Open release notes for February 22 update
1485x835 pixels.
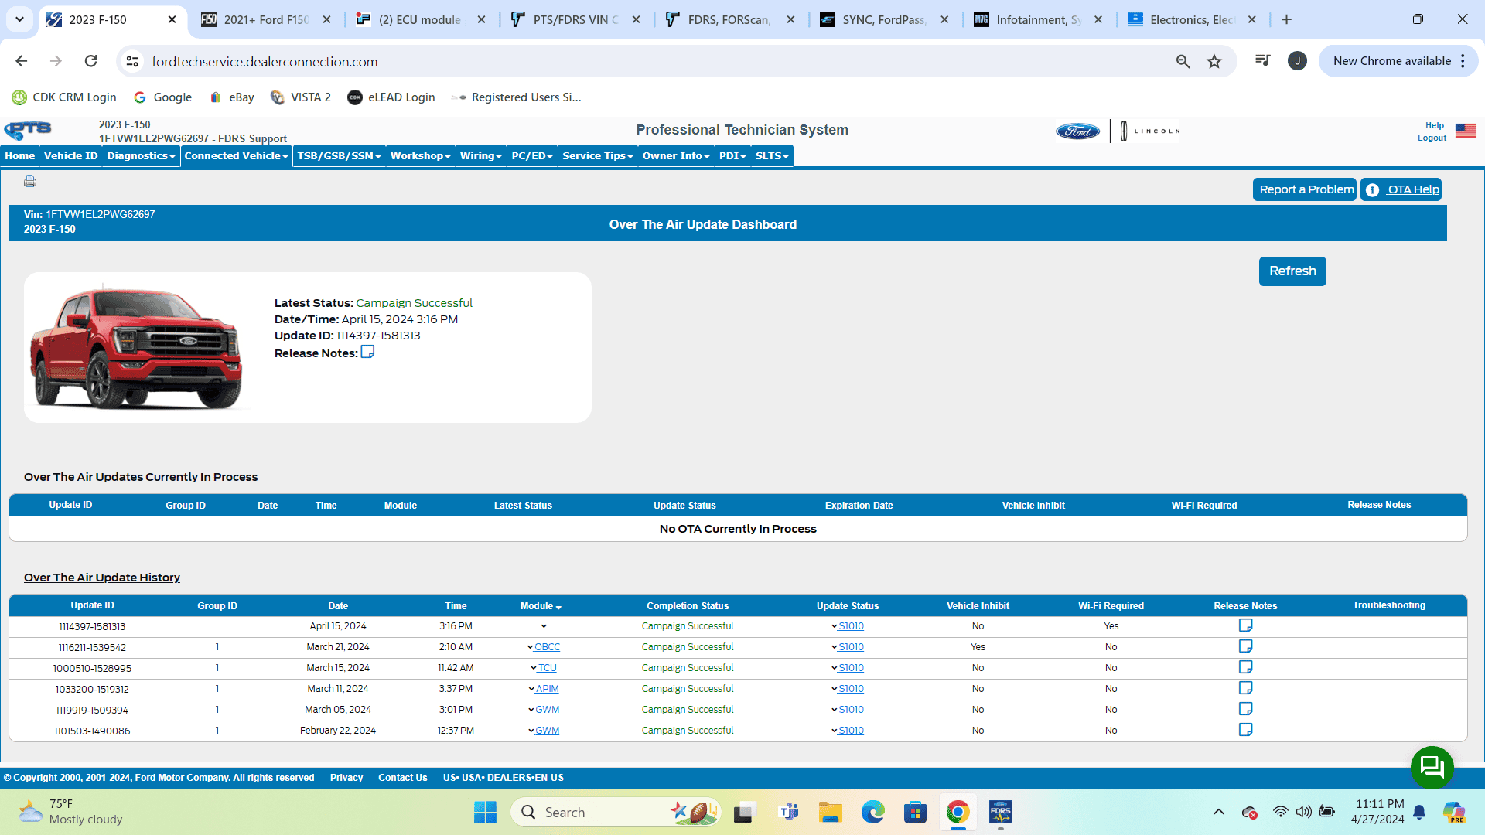[1245, 730]
